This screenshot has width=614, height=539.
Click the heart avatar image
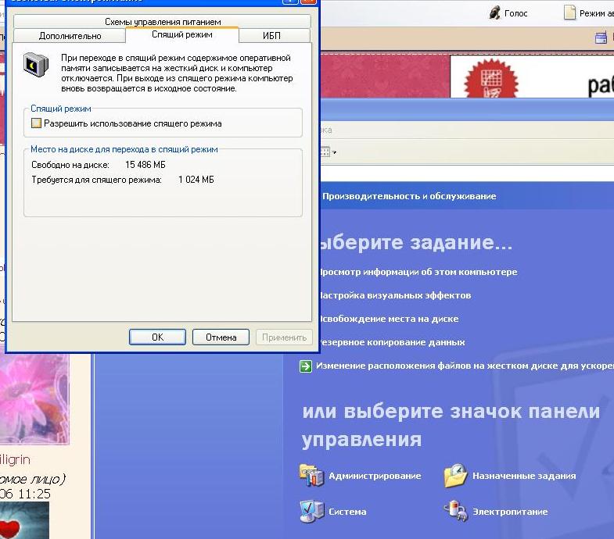[24, 520]
